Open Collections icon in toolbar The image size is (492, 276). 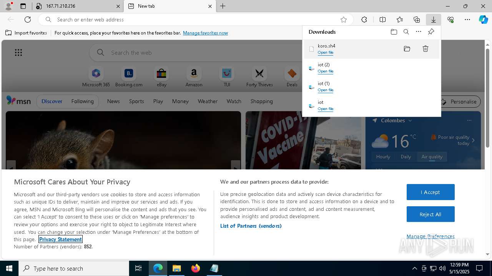coord(417,20)
